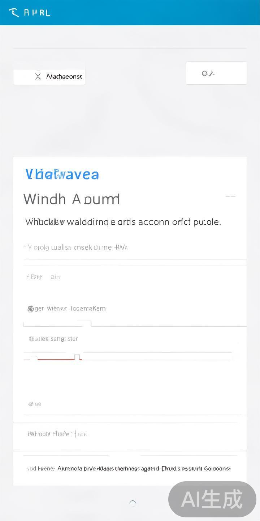Image resolution: width=260 pixels, height=521 pixels.
Task: Click the small icon before 'etiek sang: ster'
Action: point(31,339)
